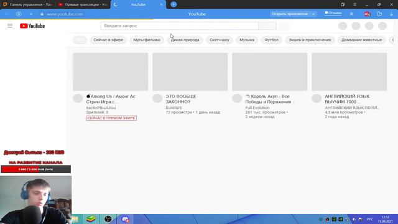
Task: Click channel avatar beside 'ЭТО ВООБЩЕ ЗАКОННО?'
Action: tap(157, 98)
